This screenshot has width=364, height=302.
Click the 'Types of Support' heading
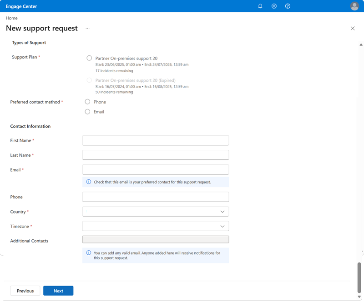point(29,43)
